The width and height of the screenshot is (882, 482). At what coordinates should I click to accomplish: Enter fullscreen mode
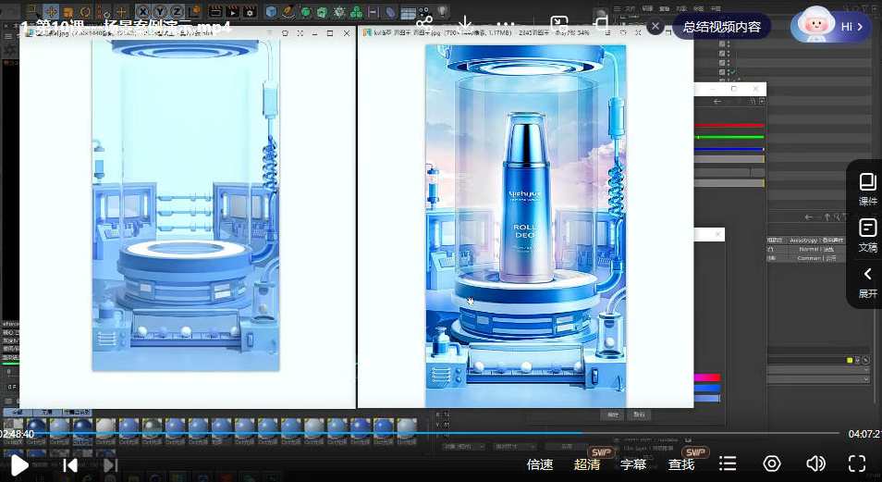click(x=857, y=463)
